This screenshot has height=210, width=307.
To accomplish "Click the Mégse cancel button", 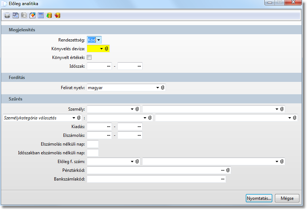I will [x=287, y=198].
